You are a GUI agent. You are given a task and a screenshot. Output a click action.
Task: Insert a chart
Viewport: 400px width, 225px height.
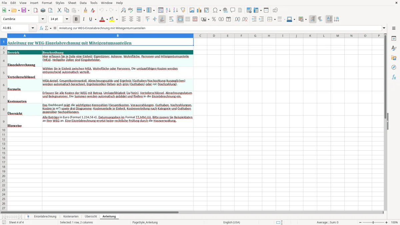pos(199,10)
